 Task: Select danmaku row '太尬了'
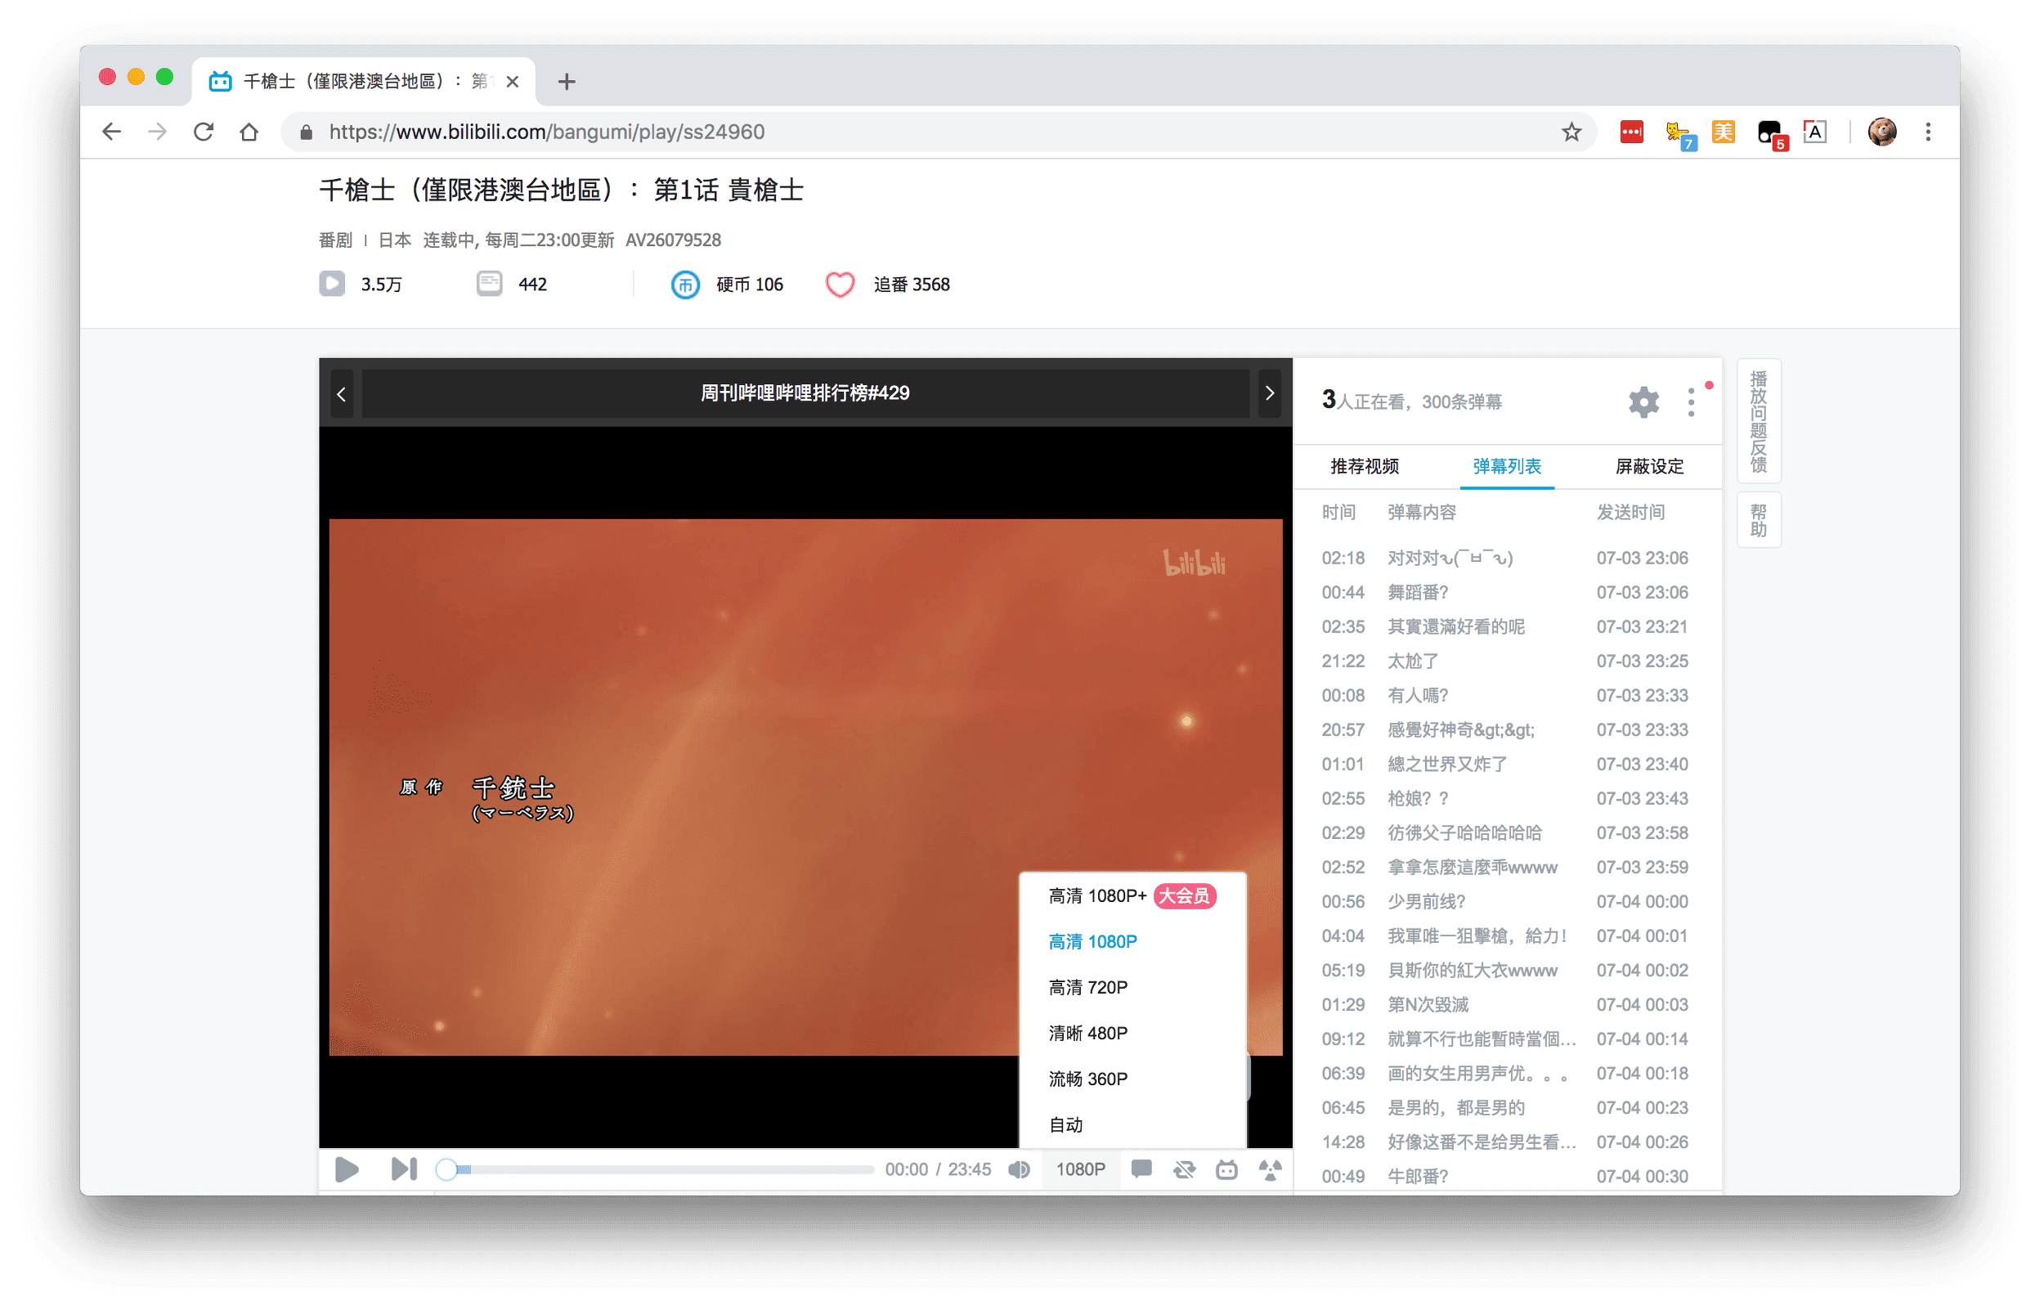(1506, 661)
